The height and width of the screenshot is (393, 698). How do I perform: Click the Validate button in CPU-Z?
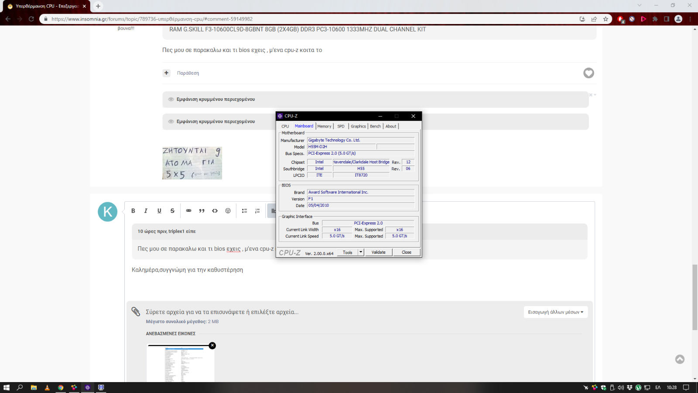[379, 252]
